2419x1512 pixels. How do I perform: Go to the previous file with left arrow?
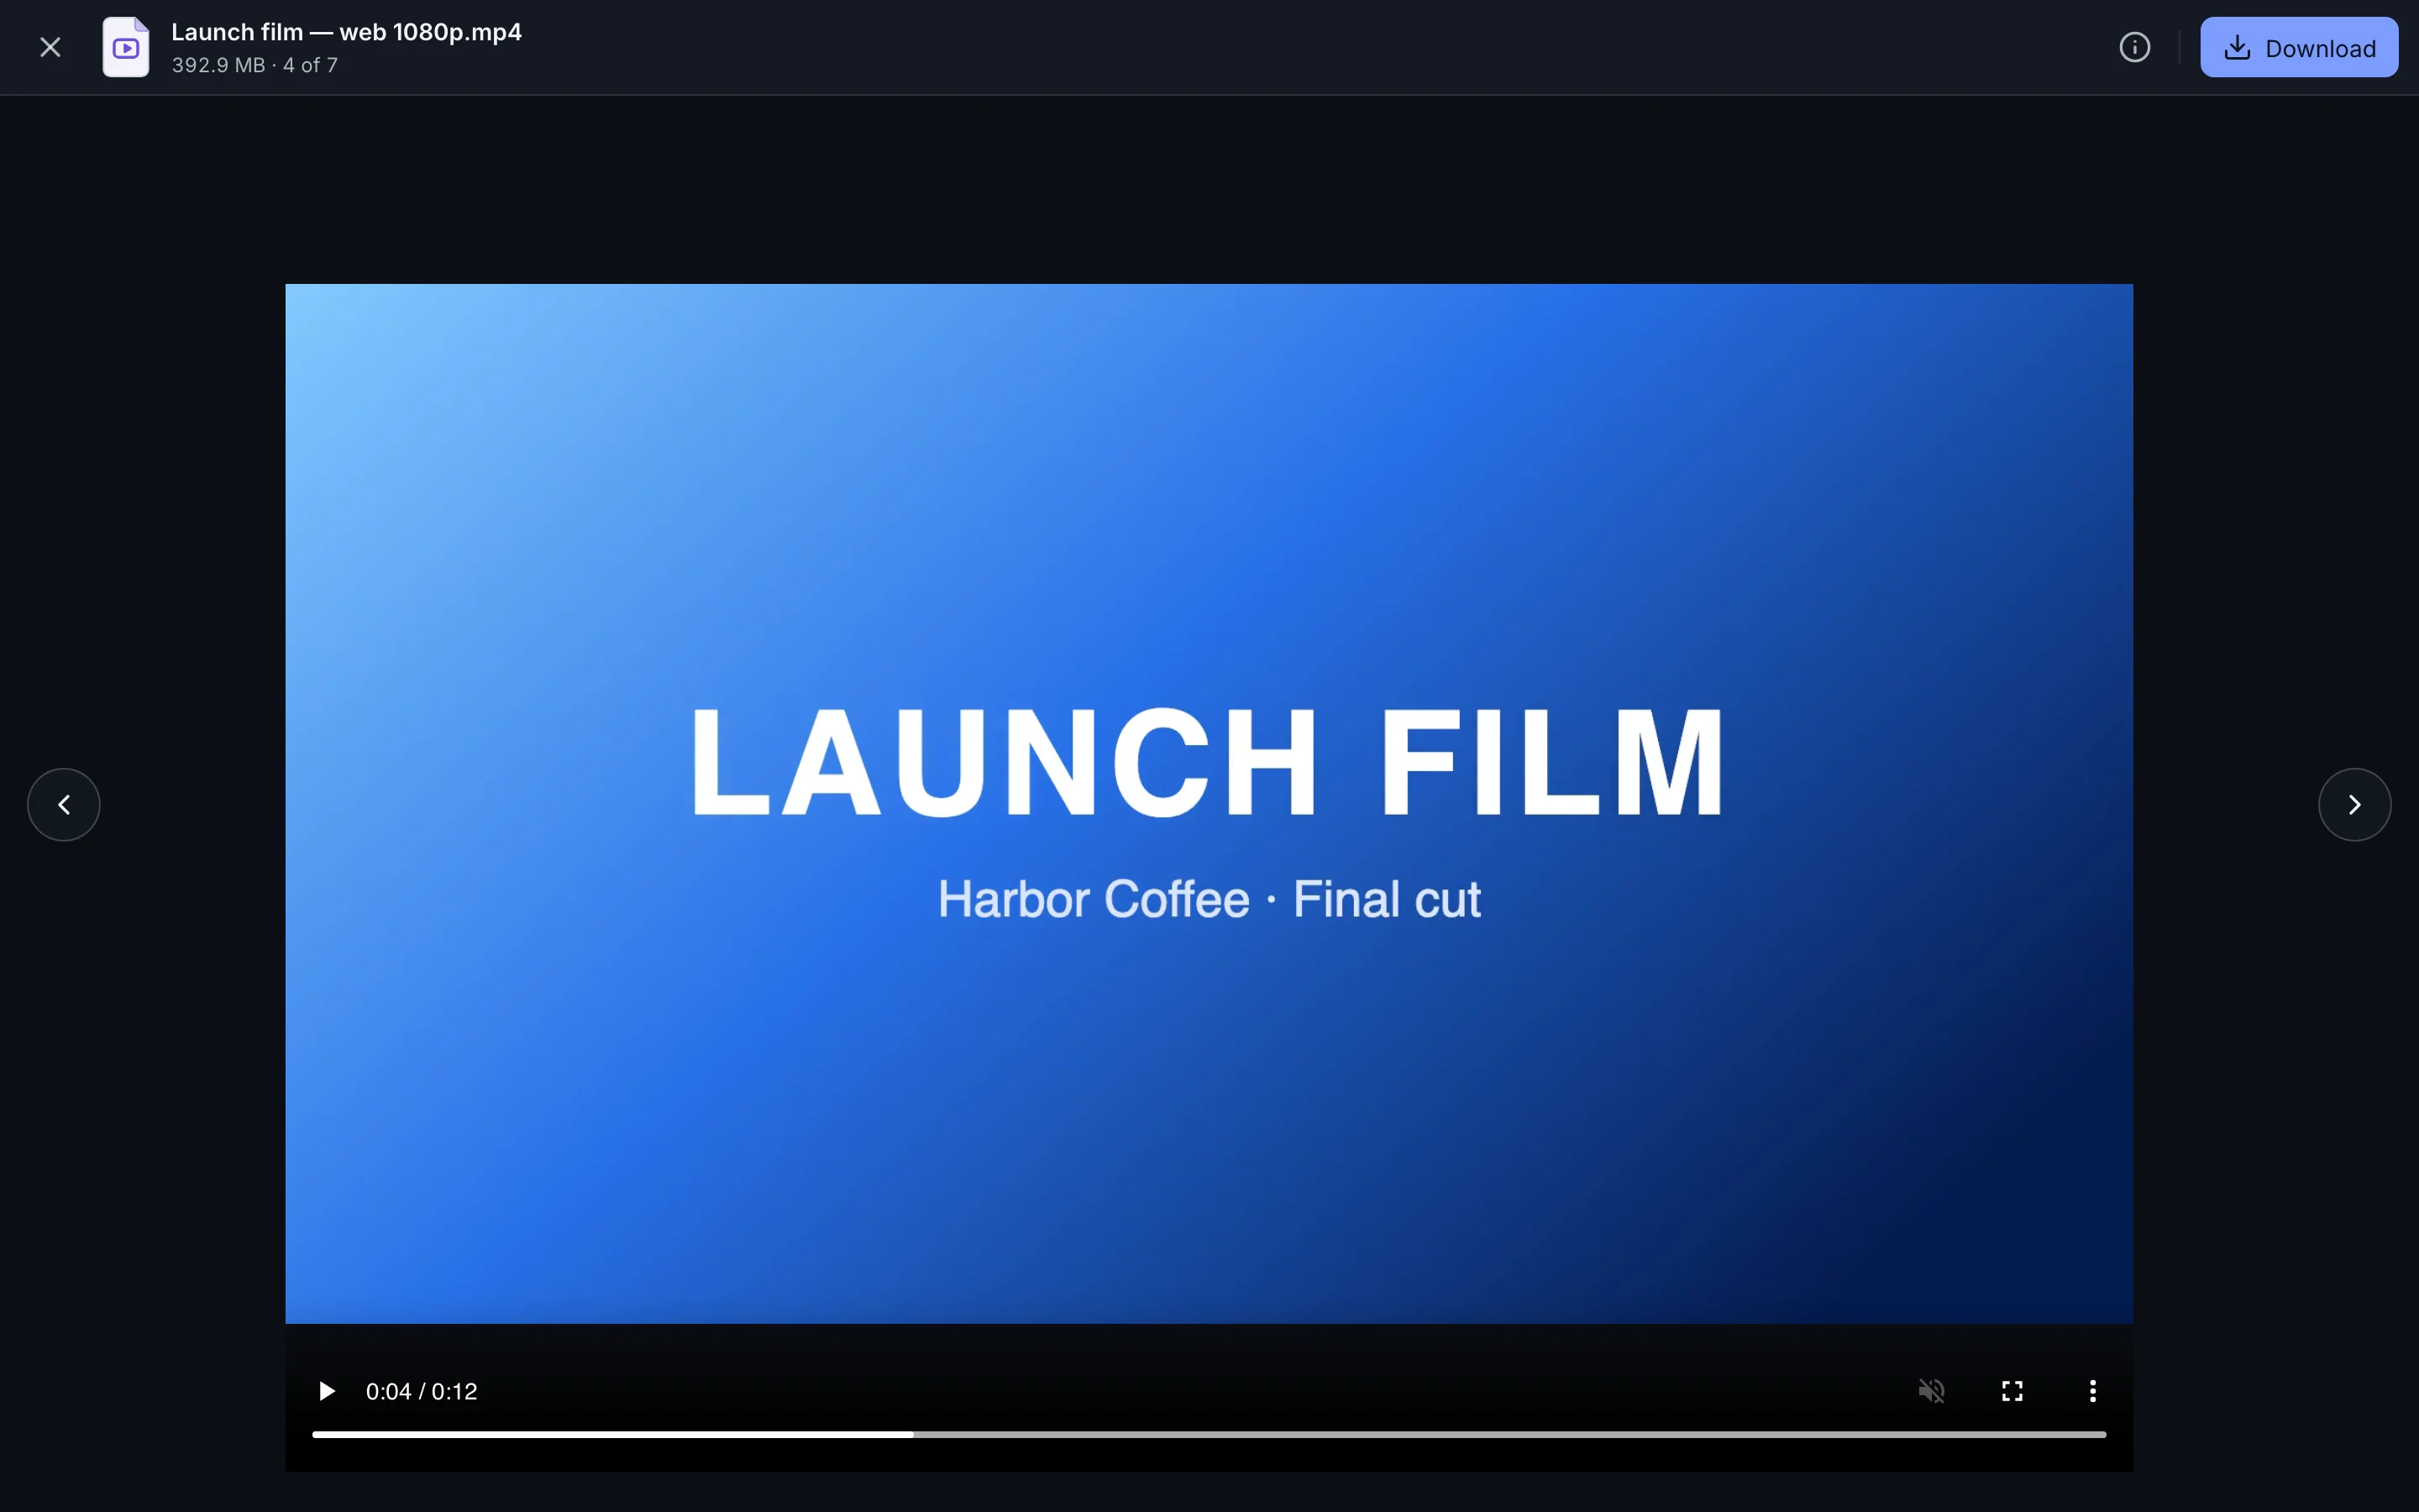(64, 804)
